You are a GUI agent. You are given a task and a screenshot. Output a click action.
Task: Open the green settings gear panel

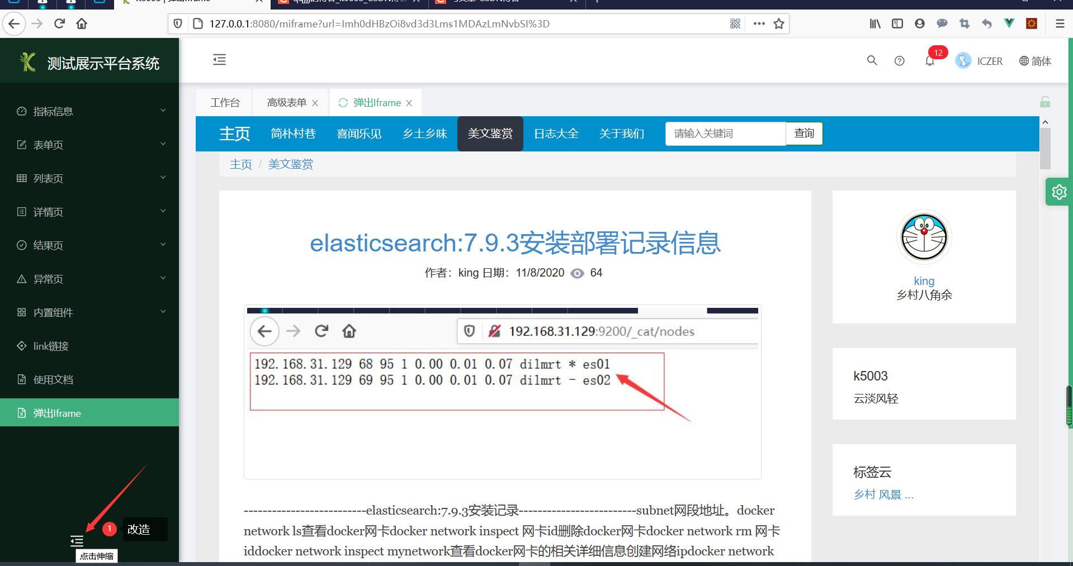tap(1059, 192)
